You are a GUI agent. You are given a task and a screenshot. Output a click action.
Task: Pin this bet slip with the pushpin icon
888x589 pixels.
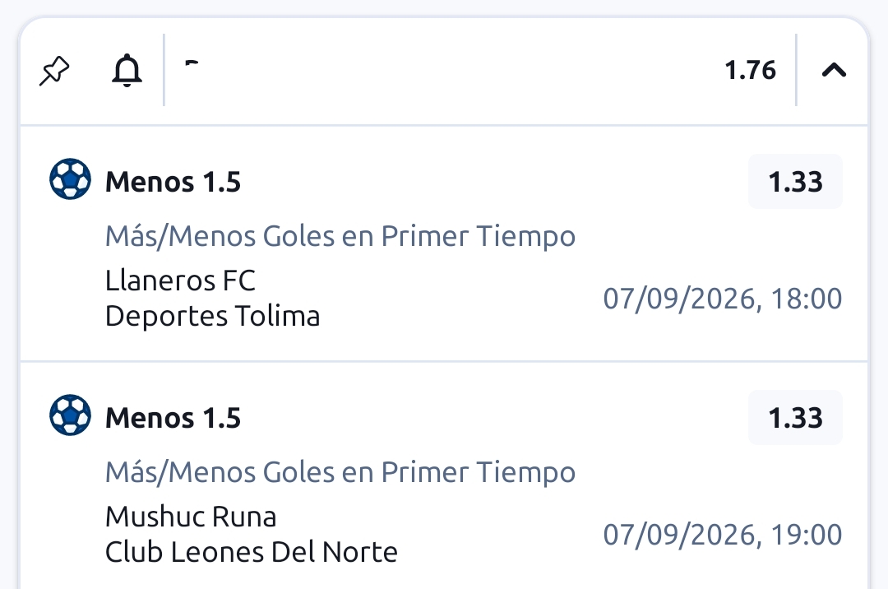[x=54, y=71]
